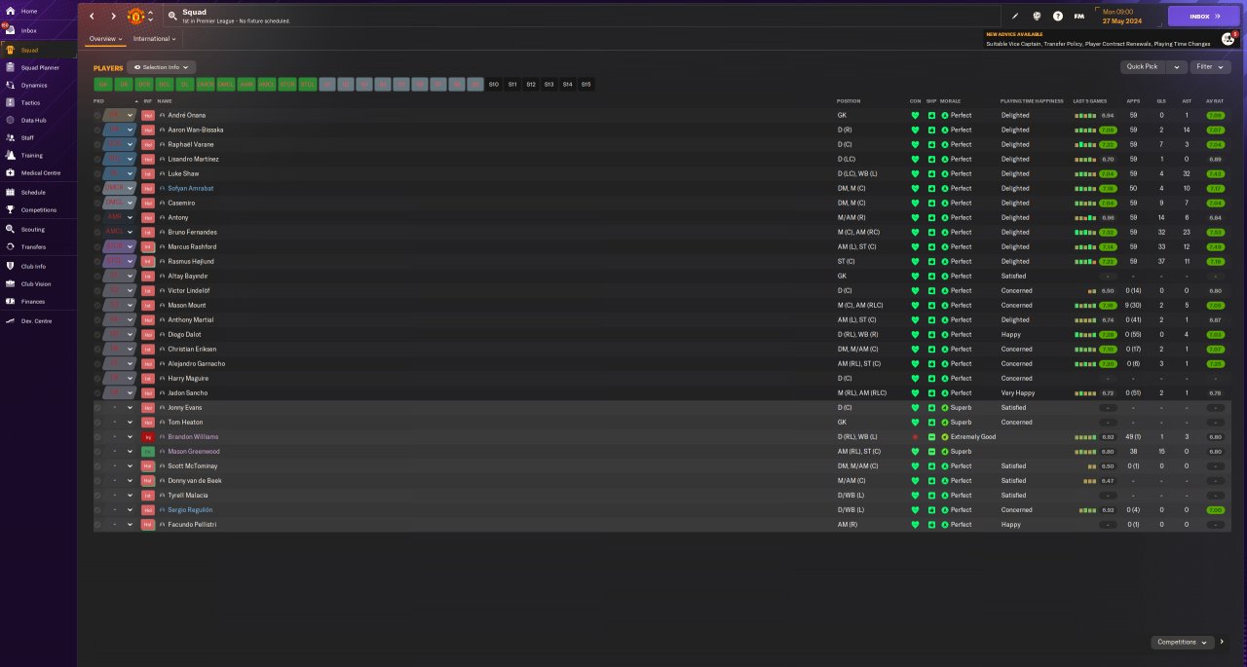
Task: Open the Competitions dropdown at bottom
Action: pyautogui.click(x=1183, y=642)
